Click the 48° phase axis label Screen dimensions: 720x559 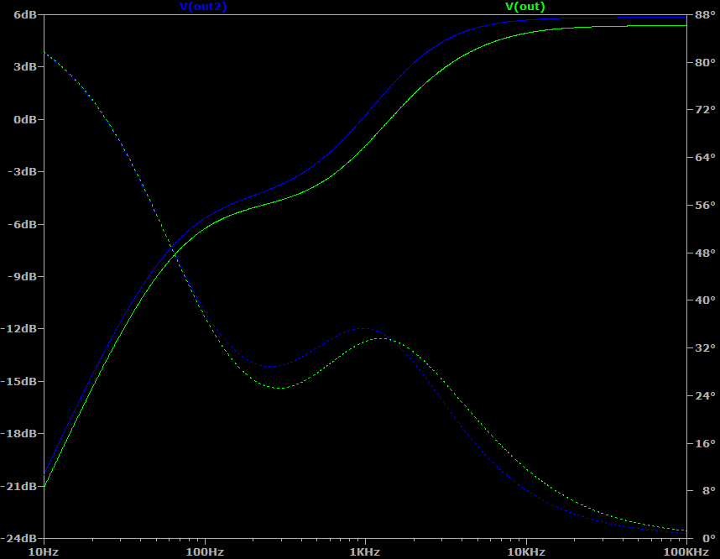pos(703,253)
